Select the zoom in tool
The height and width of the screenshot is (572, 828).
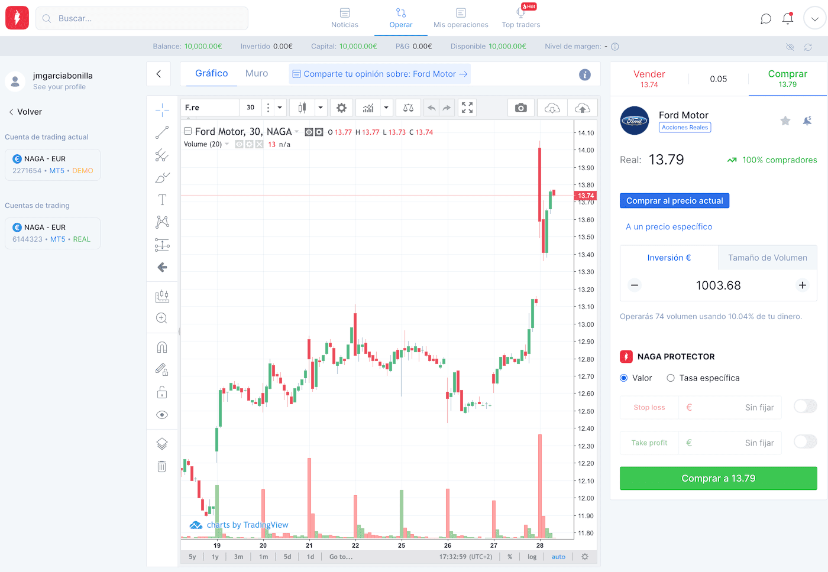click(x=162, y=318)
